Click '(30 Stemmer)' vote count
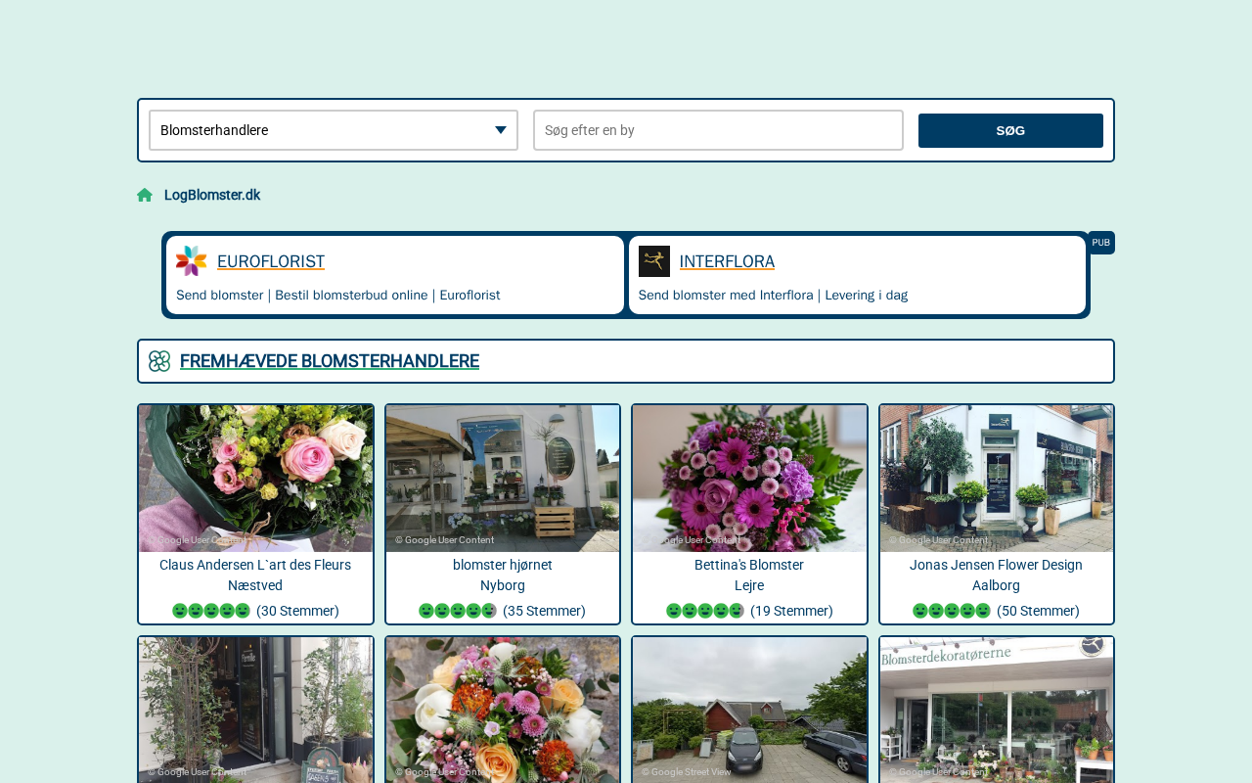1252x783 pixels. point(297,611)
